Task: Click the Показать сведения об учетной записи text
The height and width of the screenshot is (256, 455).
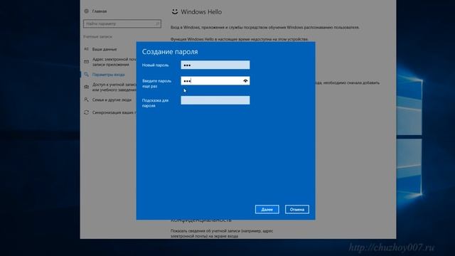Action: (x=222, y=234)
